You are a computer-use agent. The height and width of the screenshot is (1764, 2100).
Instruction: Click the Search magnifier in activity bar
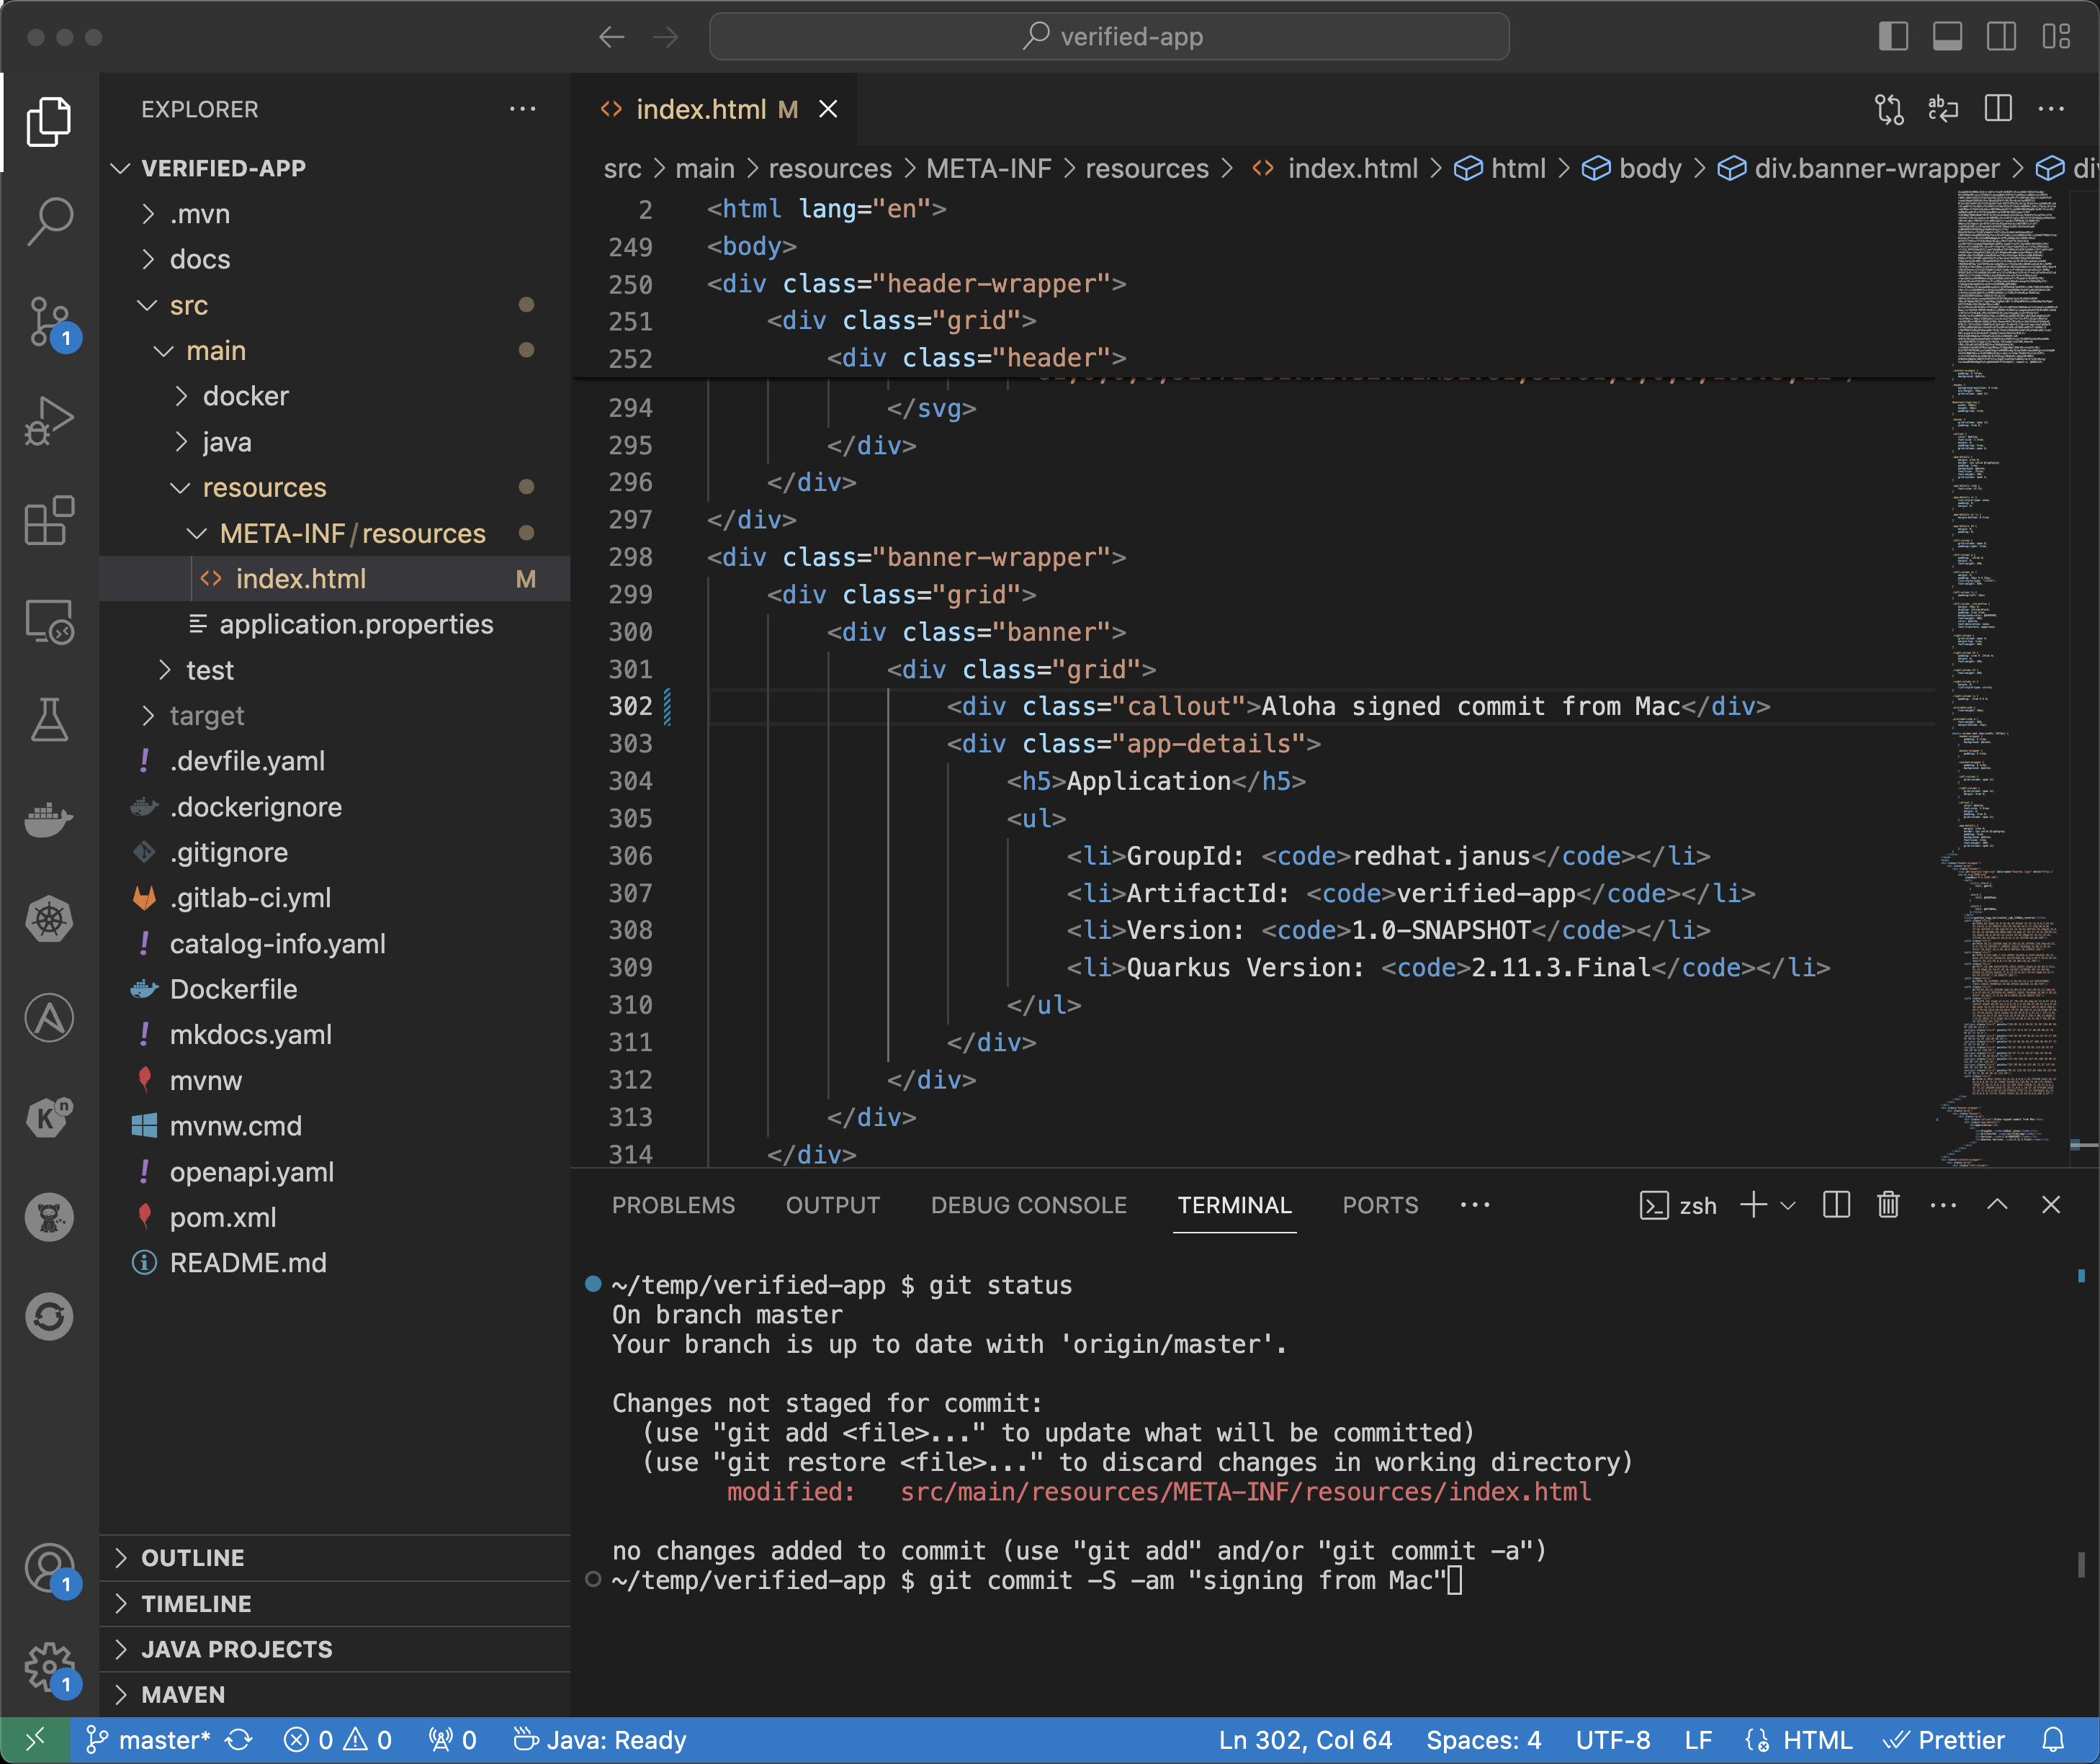click(49, 220)
